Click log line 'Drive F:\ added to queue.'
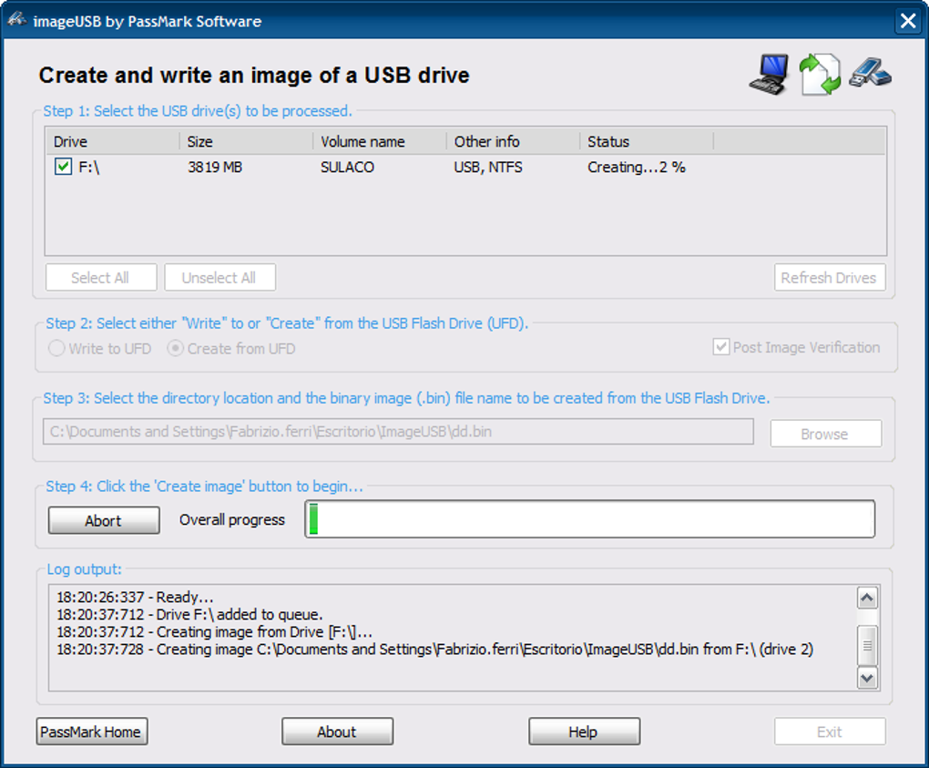 tap(189, 615)
